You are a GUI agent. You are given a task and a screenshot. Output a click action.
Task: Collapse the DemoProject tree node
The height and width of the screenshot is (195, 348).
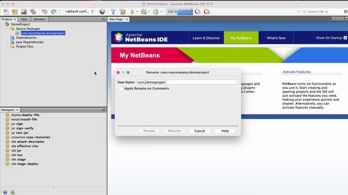[x=2, y=24]
